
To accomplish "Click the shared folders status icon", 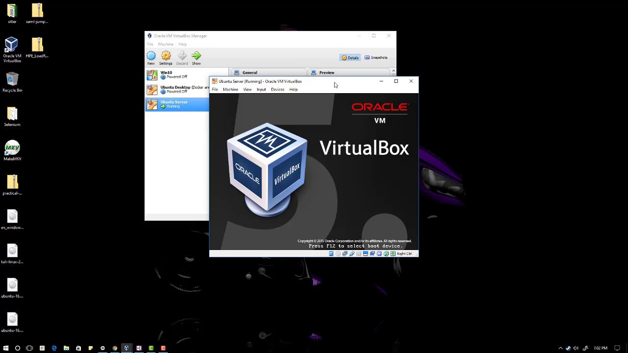I will click(x=359, y=253).
